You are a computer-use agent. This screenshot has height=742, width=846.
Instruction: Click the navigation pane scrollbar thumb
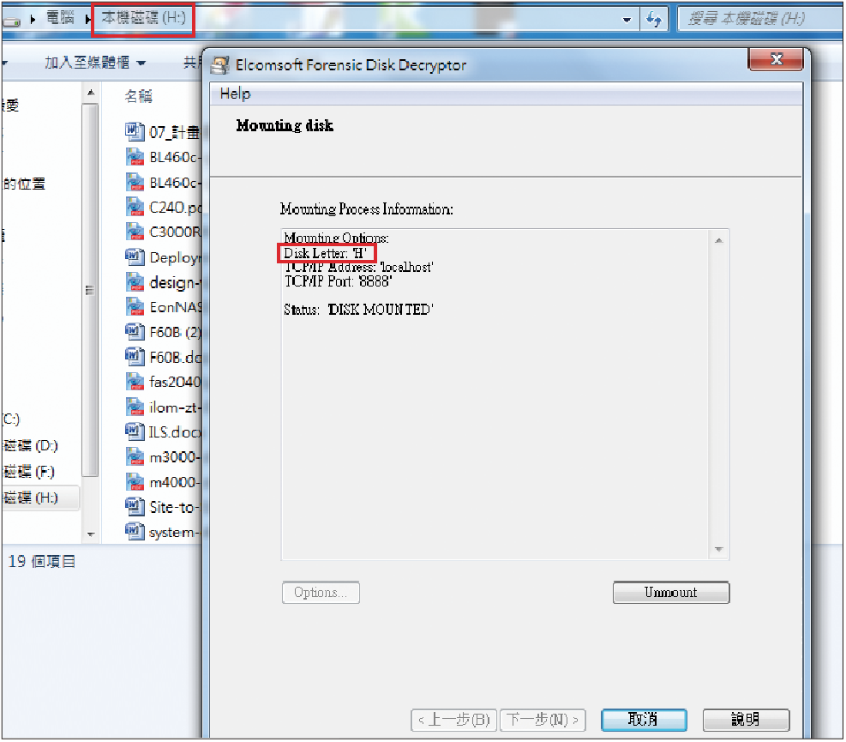(x=90, y=291)
